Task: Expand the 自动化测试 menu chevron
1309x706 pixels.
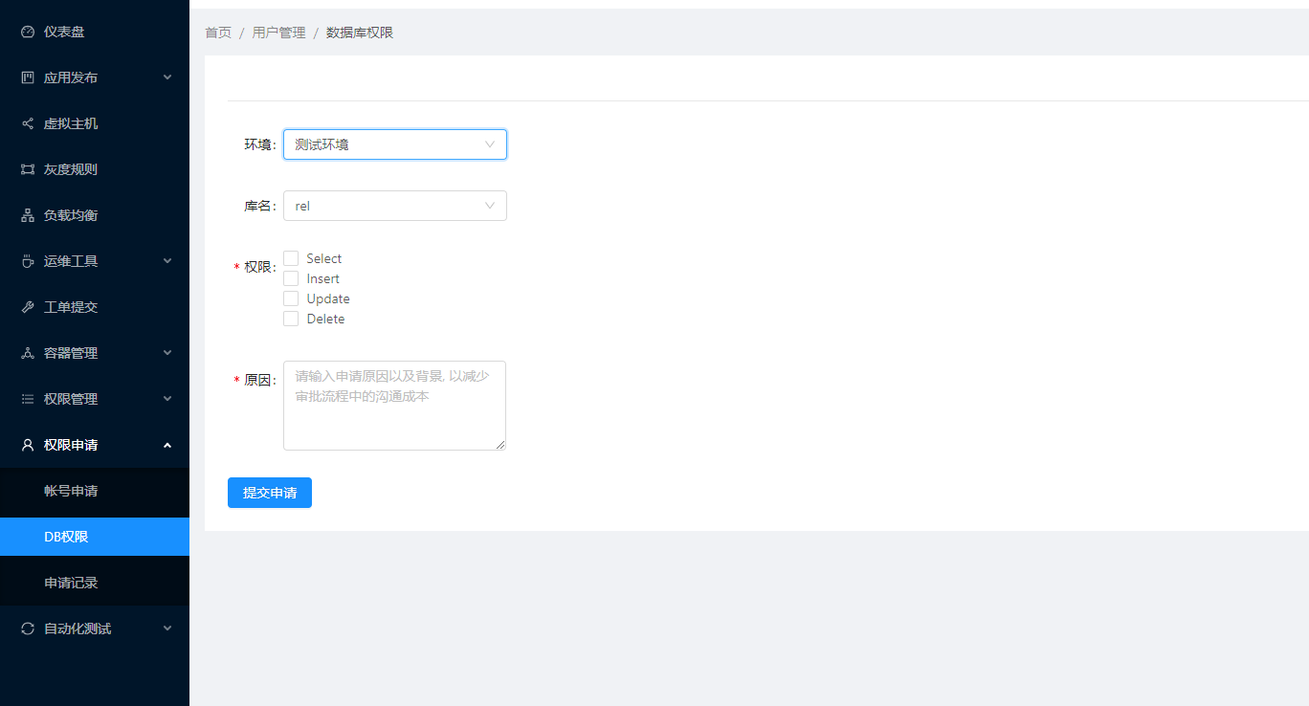Action: point(167,629)
